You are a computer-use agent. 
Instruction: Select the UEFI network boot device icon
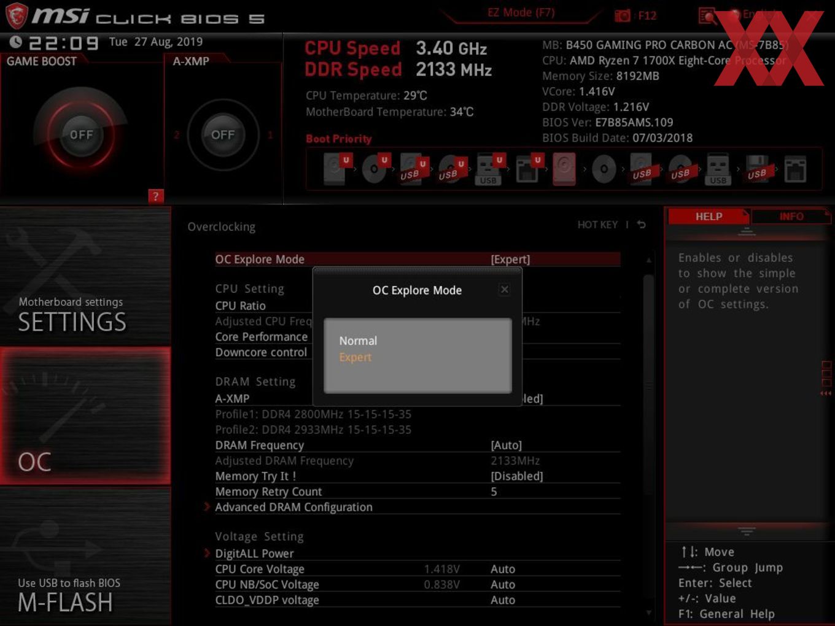click(x=528, y=169)
